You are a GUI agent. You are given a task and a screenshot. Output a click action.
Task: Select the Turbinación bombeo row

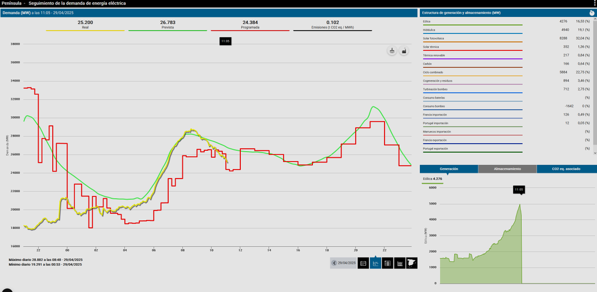coord(506,89)
